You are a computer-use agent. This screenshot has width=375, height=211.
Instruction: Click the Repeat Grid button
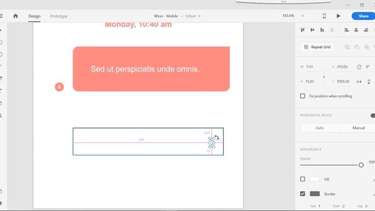317,47
